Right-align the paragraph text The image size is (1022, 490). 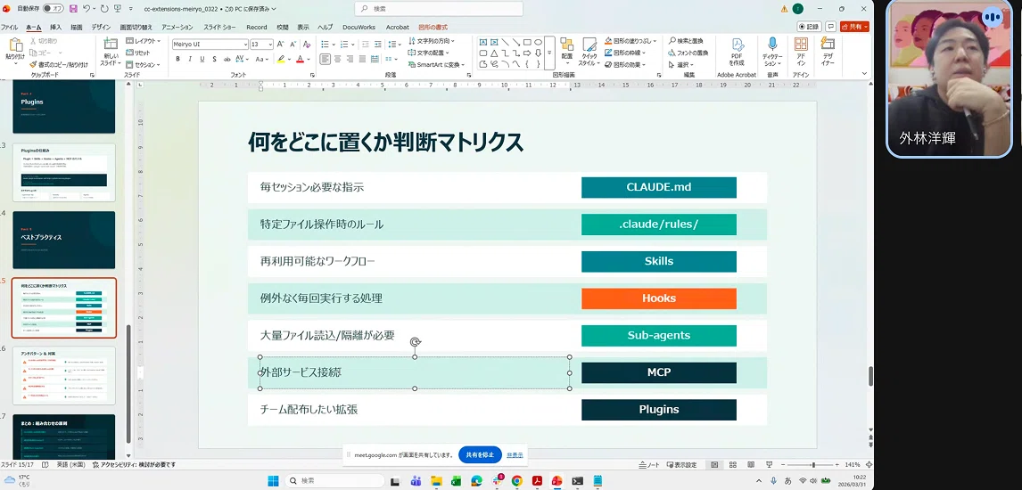coord(350,59)
